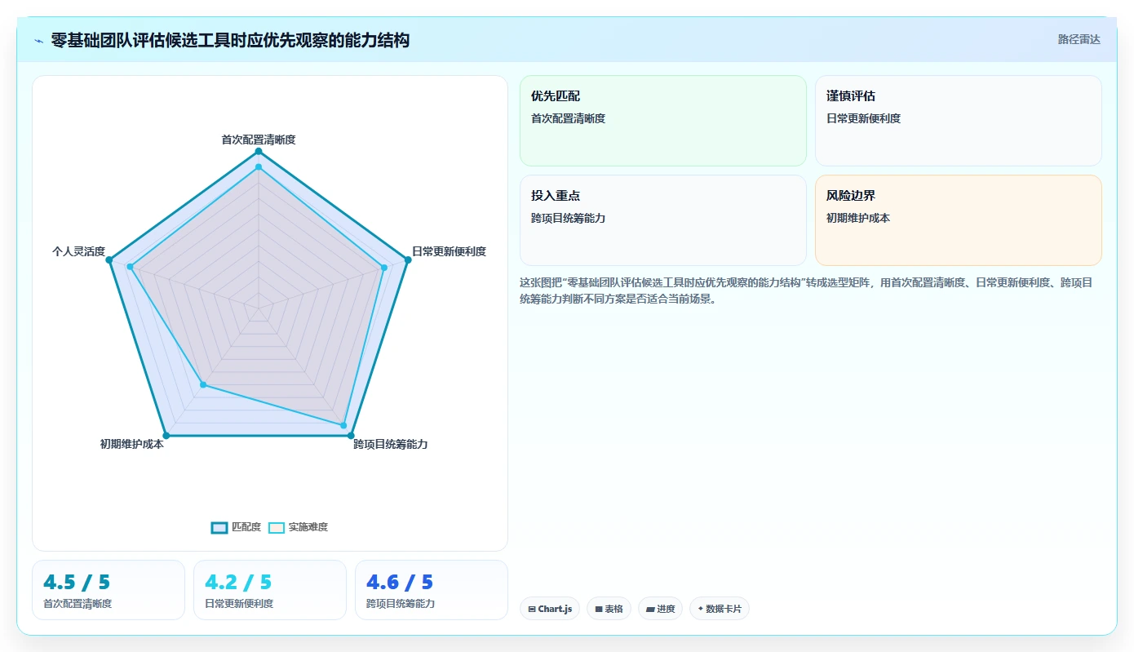The width and height of the screenshot is (1134, 652).
Task: Click 日常更新便利度 caption under 4.2 / 5
Action: coord(239,604)
